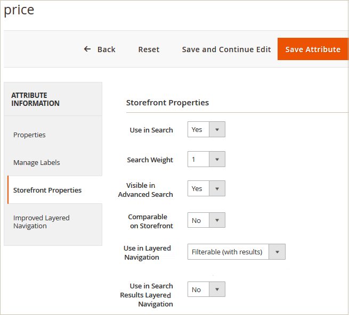The height and width of the screenshot is (315, 349).
Task: Click the Storefront Properties section heading
Action: coord(167,103)
